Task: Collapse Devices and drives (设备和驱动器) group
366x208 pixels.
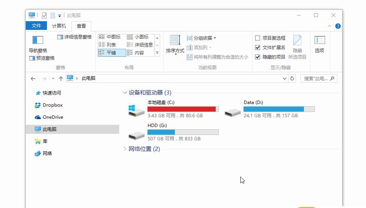Action: coord(125,93)
